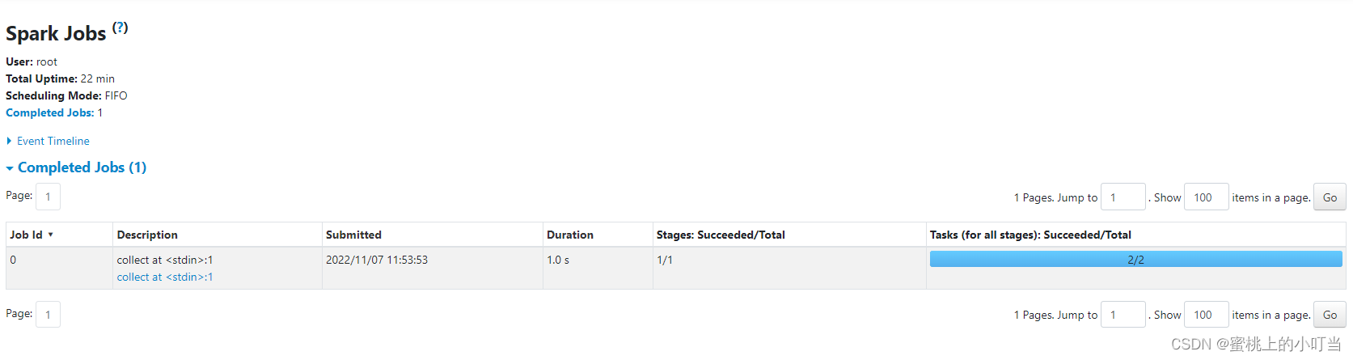Focus top Jump to page input
Image resolution: width=1353 pixels, height=360 pixels.
tap(1123, 197)
